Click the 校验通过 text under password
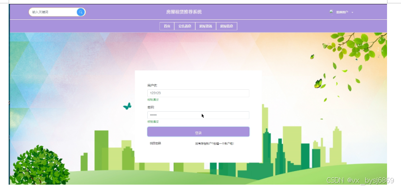This screenshot has height=188, width=401. [x=153, y=121]
